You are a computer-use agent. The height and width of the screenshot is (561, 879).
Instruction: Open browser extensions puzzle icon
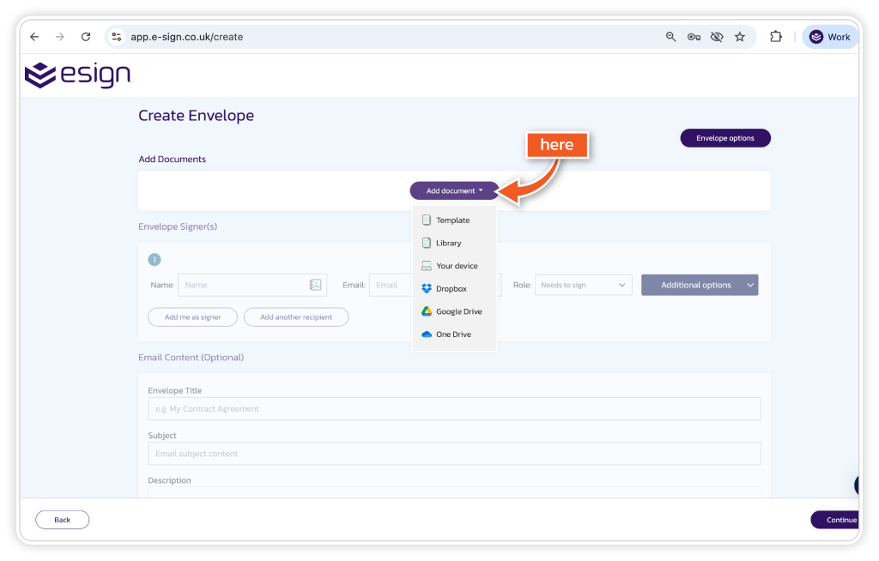coord(776,37)
